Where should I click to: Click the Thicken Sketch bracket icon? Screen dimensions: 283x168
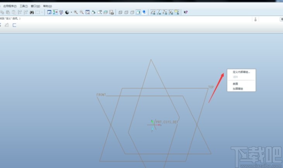[14, 25]
